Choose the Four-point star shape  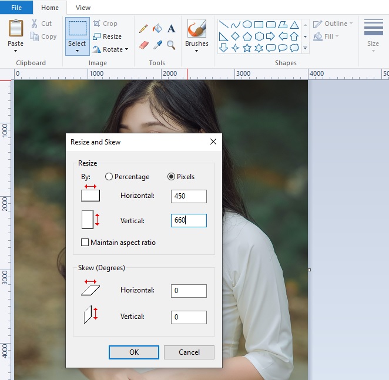tap(235, 48)
